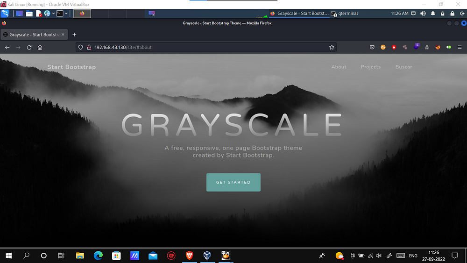Open the Firefox hamburger application menu
467x263 pixels.
click(460, 47)
